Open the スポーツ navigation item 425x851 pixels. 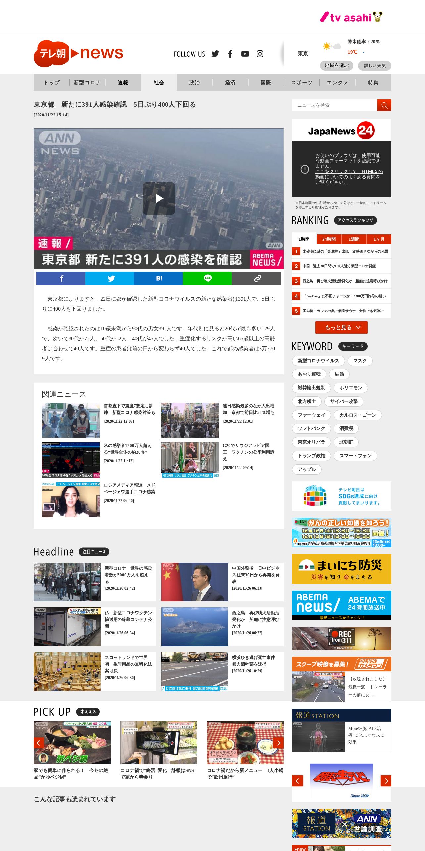(302, 83)
